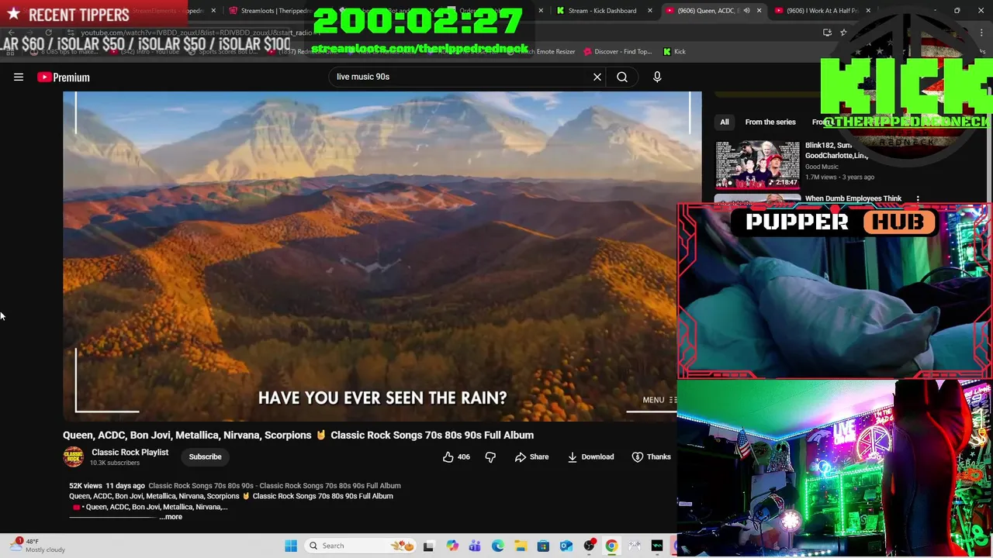Close the Queen, ACDC tab
993x558 pixels.
point(759,11)
